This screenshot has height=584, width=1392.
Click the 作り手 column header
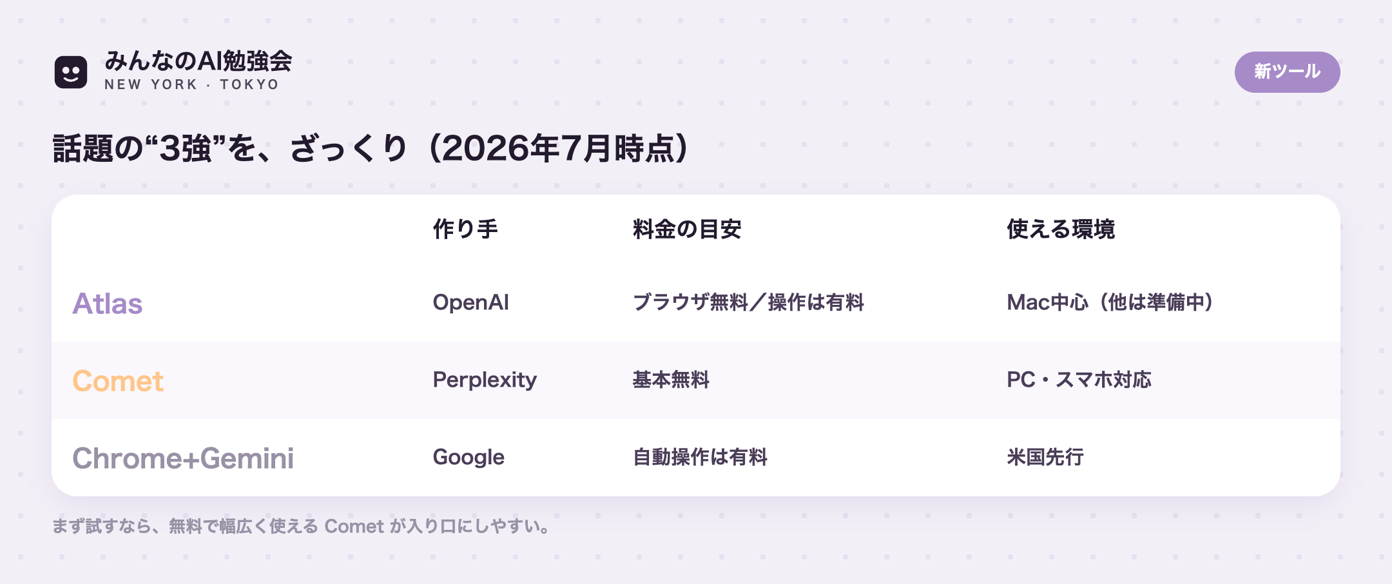click(x=465, y=229)
